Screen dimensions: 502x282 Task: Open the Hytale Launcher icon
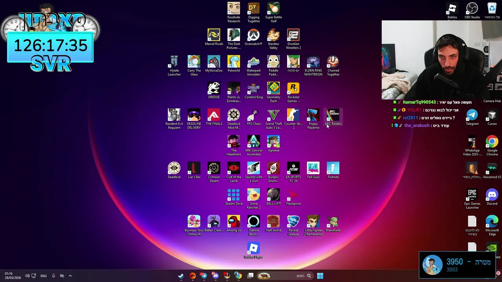174,66
